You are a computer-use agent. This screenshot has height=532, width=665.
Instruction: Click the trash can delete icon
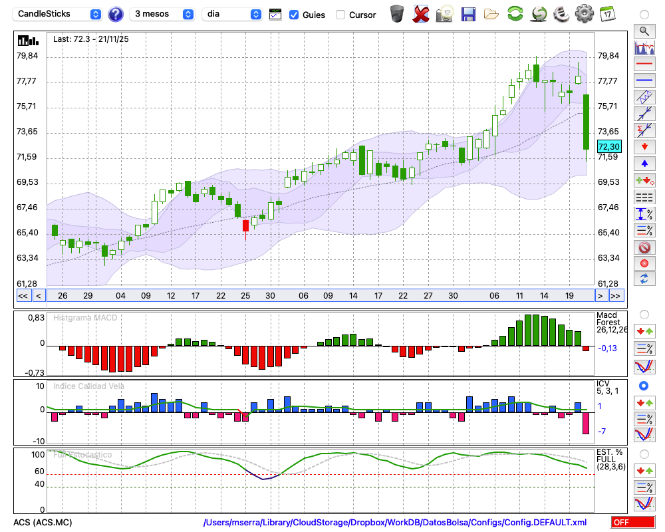(397, 14)
